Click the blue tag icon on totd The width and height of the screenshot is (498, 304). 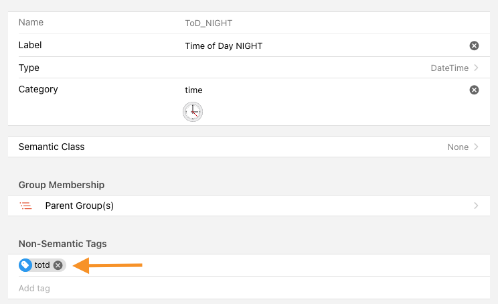tap(25, 265)
